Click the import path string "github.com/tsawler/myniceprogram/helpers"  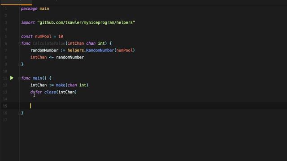point(86,22)
